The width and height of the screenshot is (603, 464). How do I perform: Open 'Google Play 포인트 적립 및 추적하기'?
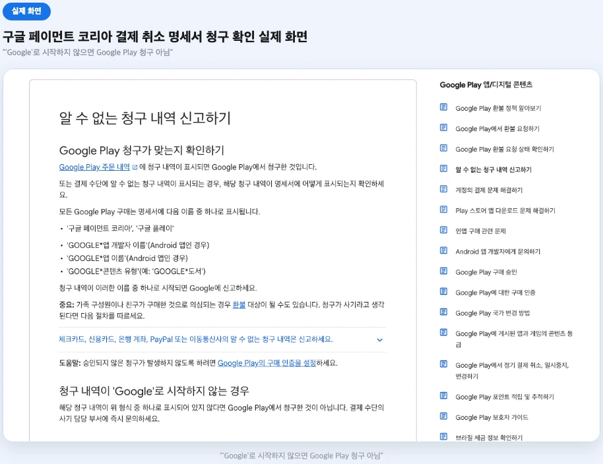click(505, 397)
